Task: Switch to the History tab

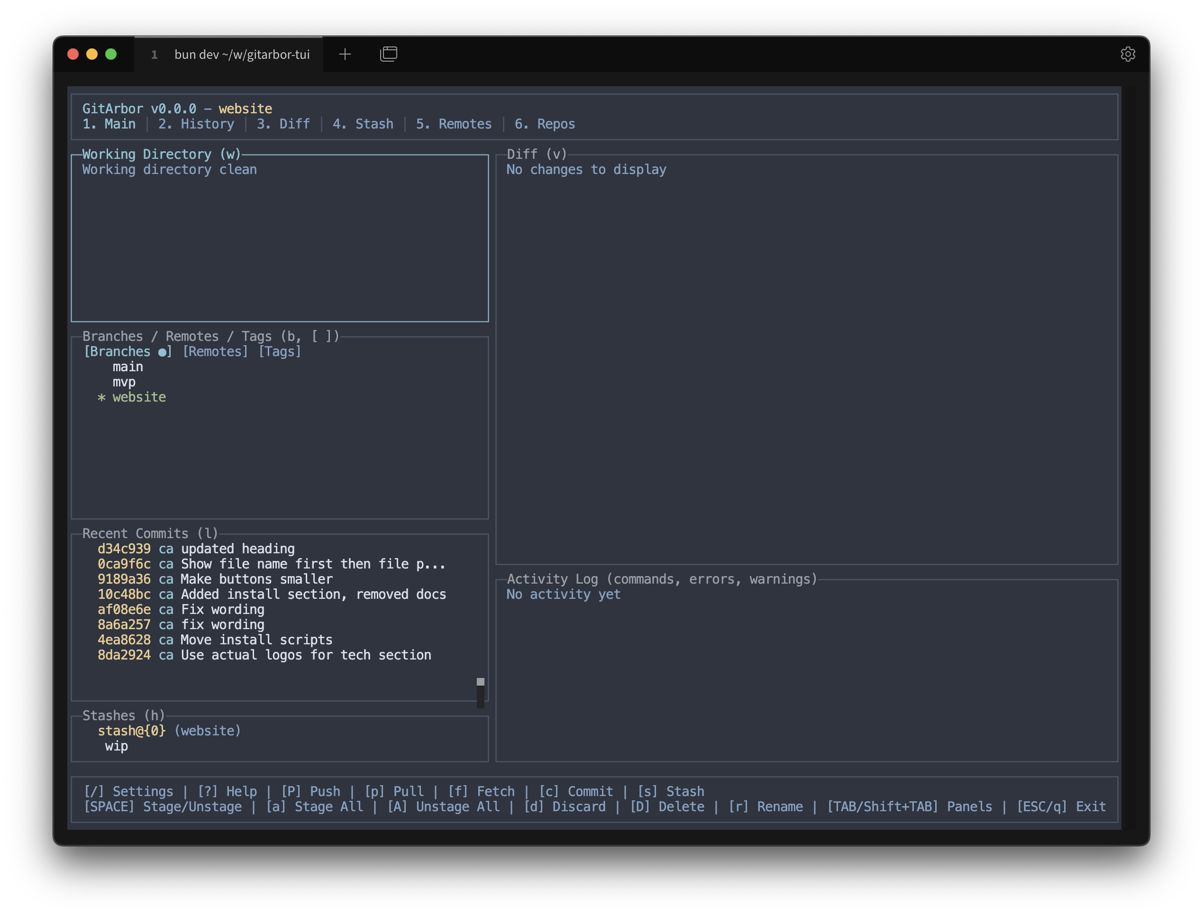Action: pos(196,124)
